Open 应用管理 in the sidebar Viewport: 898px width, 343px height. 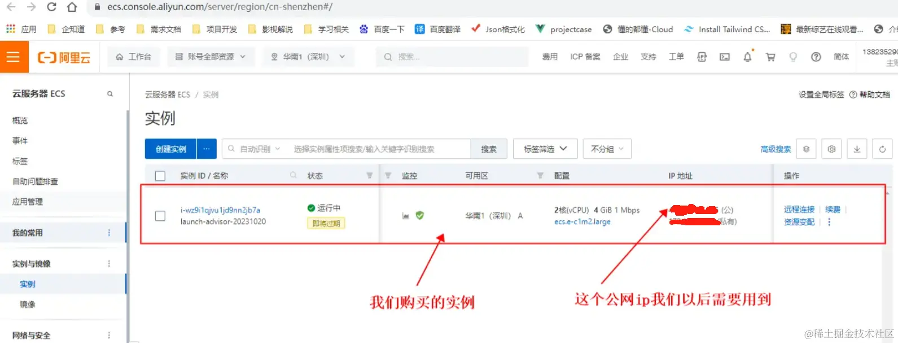tap(28, 202)
